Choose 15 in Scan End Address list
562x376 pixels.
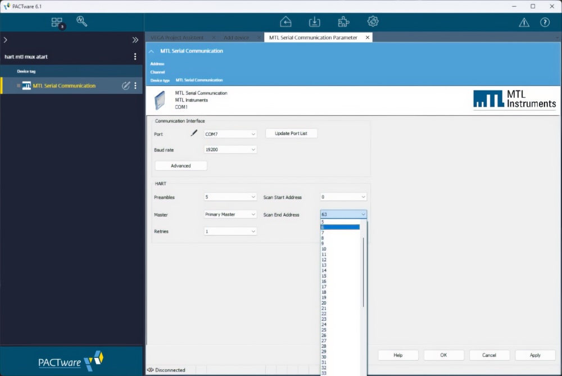(x=340, y=276)
